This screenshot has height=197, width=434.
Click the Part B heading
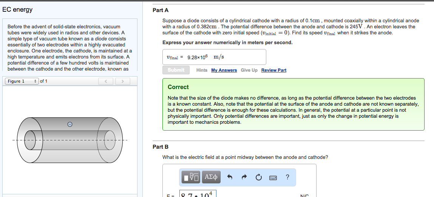[161, 147]
